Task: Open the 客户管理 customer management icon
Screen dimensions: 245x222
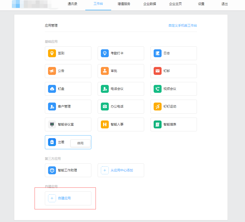Action: [52, 107]
